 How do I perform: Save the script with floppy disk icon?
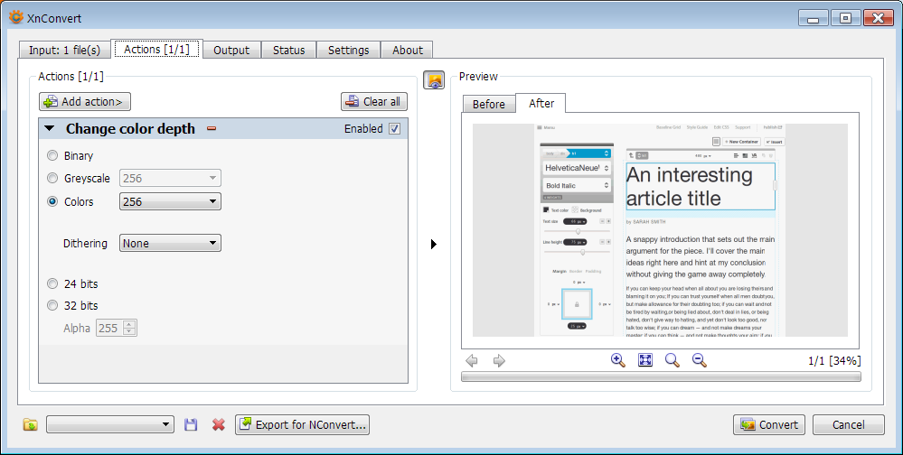191,424
